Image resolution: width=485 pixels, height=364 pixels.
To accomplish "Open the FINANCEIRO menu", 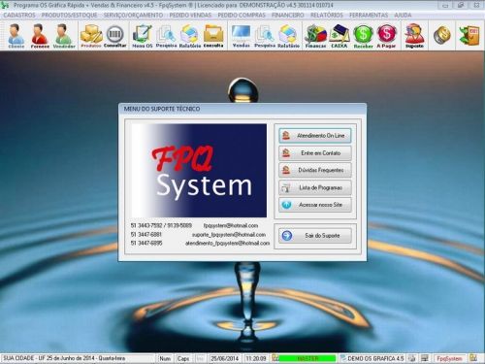I will pos(288,16).
